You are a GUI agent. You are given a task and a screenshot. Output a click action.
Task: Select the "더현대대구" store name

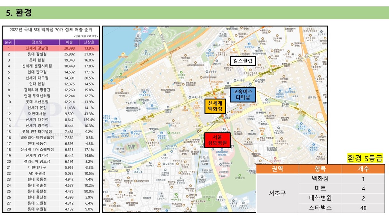pyautogui.click(x=37, y=167)
